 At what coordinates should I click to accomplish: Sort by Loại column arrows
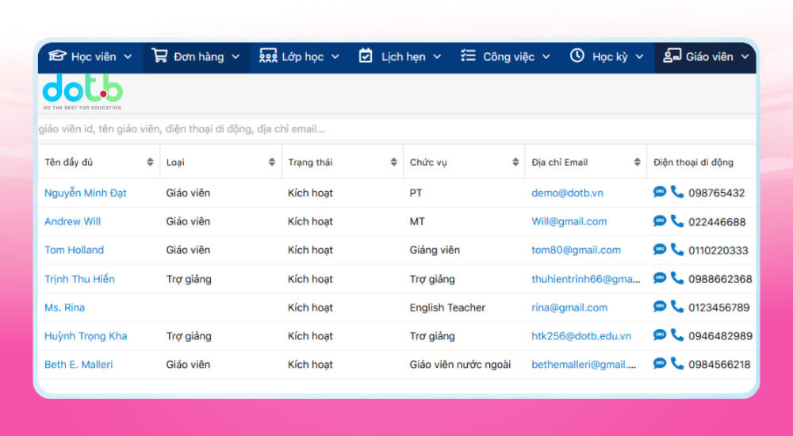click(x=272, y=162)
